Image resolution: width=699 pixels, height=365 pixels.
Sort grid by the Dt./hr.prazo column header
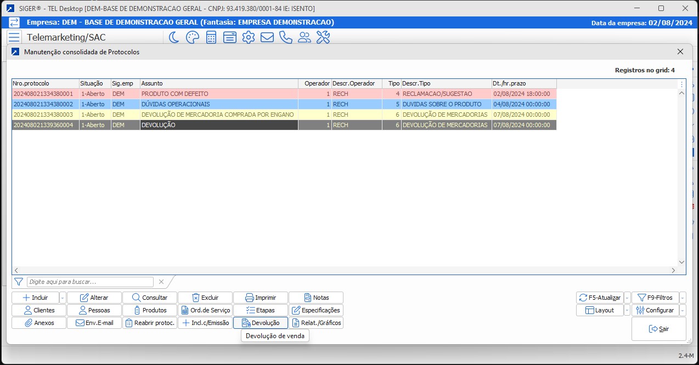click(x=524, y=83)
